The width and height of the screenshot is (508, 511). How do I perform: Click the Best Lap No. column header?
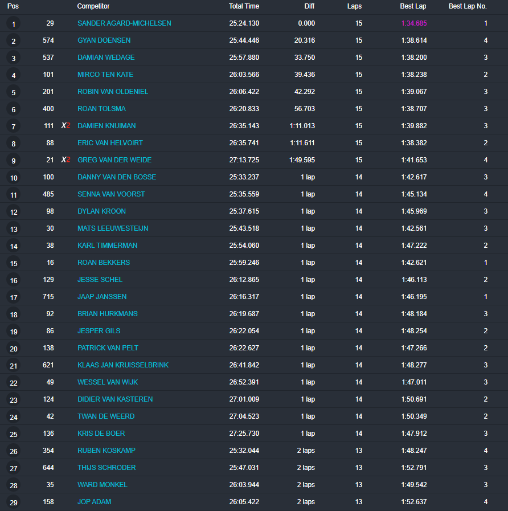tap(468, 6)
